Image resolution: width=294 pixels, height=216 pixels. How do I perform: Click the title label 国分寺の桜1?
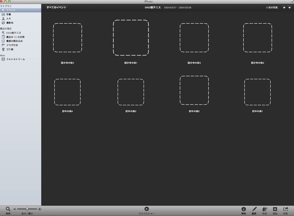pyautogui.click(x=131, y=63)
